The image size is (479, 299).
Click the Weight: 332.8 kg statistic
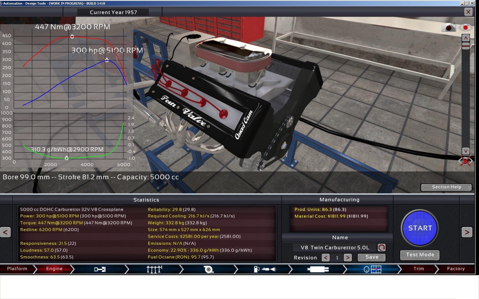pos(177,223)
